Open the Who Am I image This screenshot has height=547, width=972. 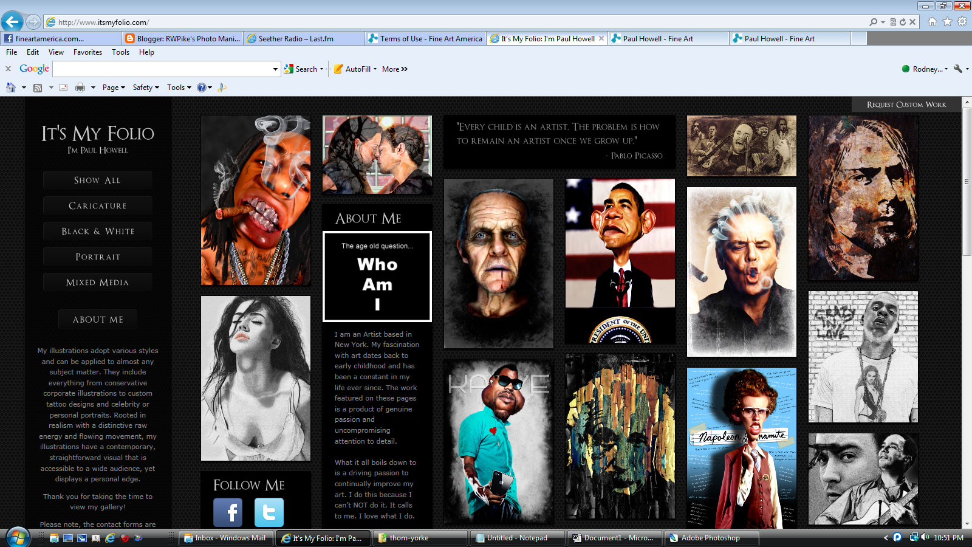[x=377, y=277]
